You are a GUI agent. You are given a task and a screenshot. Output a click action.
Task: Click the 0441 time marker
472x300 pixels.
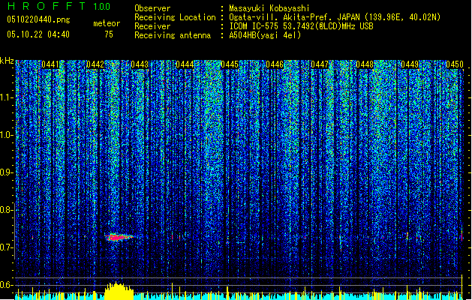(x=50, y=64)
